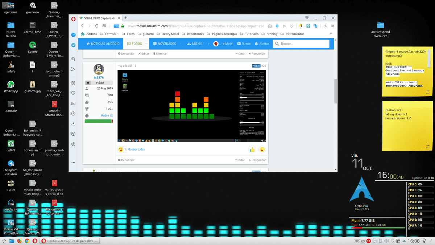Image resolution: width=435 pixels, height=245 pixels.
Task: Open Messenger in Opera sidebar
Action: click(x=73, y=35)
